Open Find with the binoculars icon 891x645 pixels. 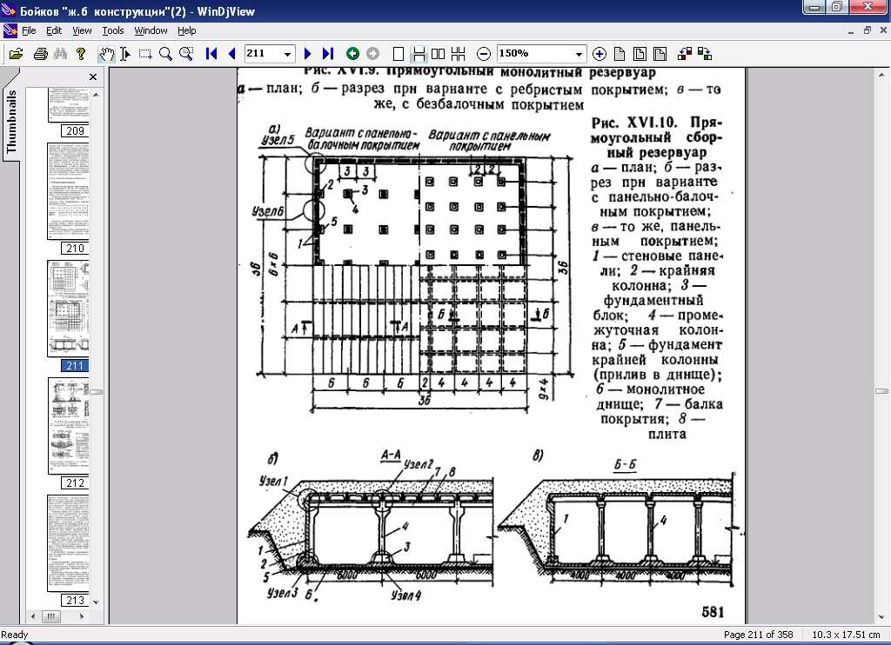pos(60,54)
